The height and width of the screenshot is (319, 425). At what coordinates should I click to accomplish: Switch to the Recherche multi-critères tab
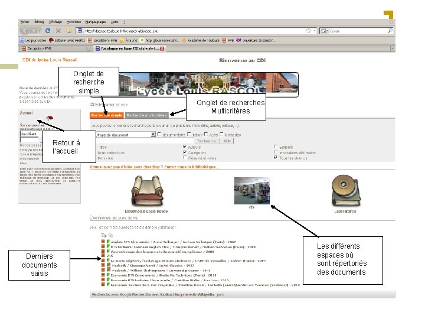click(x=146, y=115)
